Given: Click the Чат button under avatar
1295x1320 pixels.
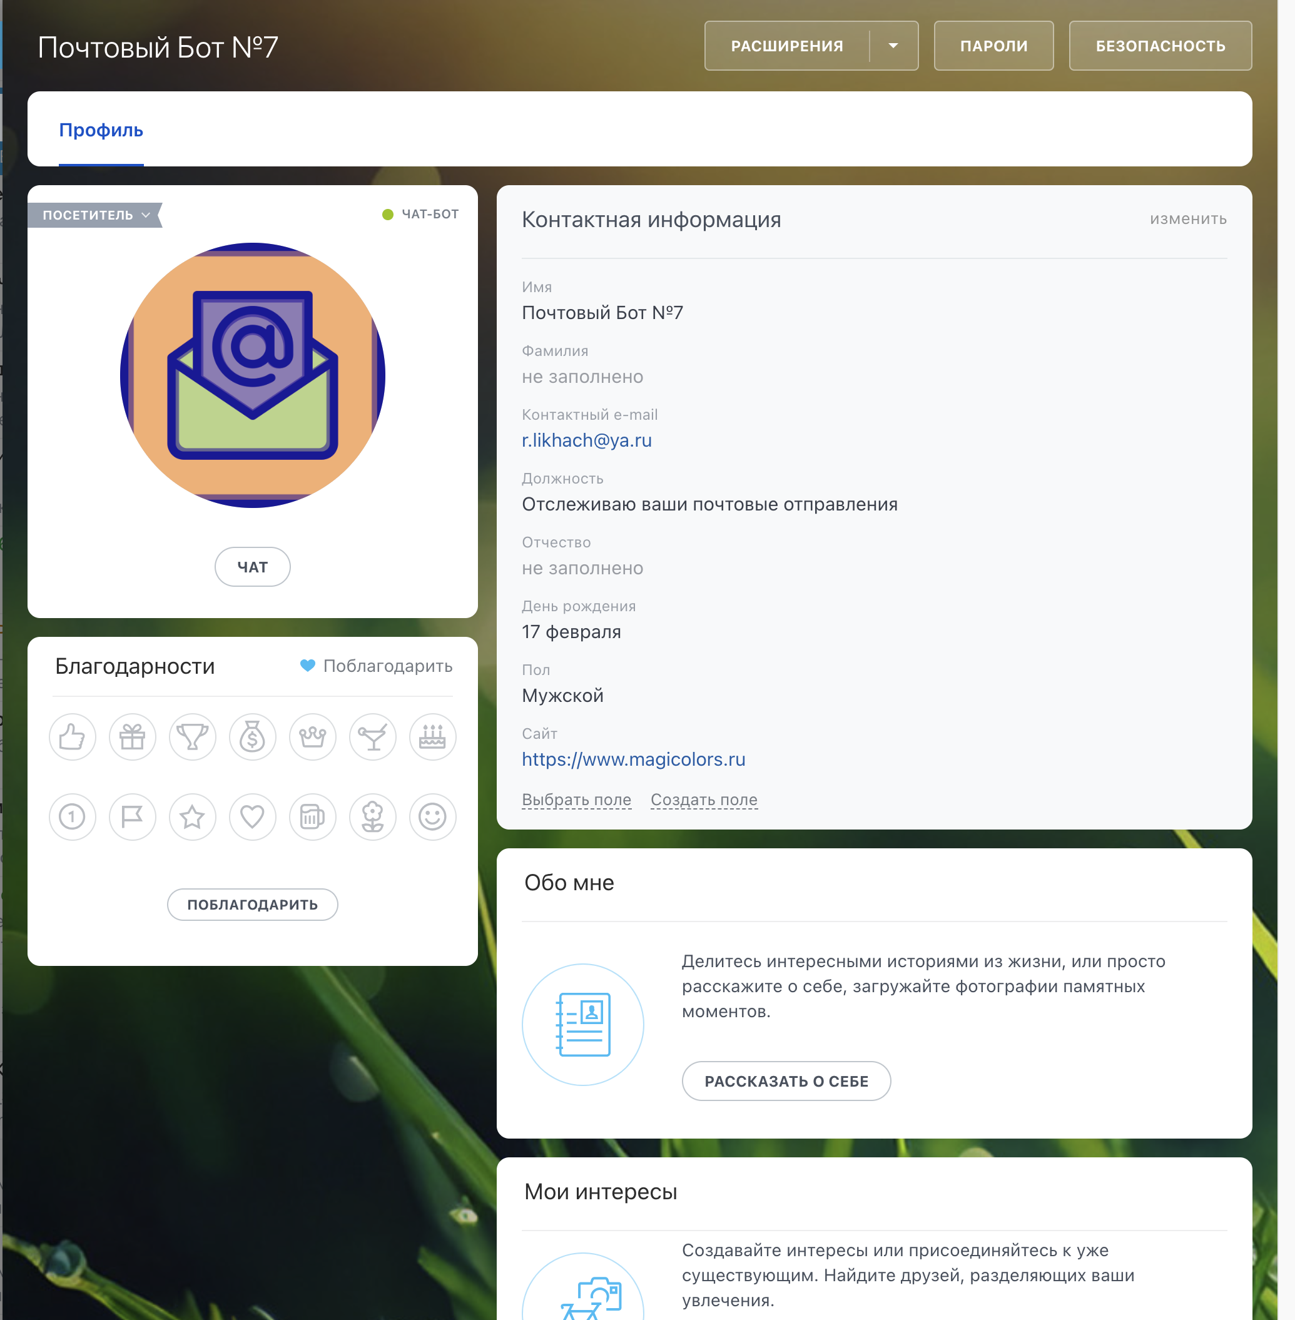Looking at the screenshot, I should point(252,567).
